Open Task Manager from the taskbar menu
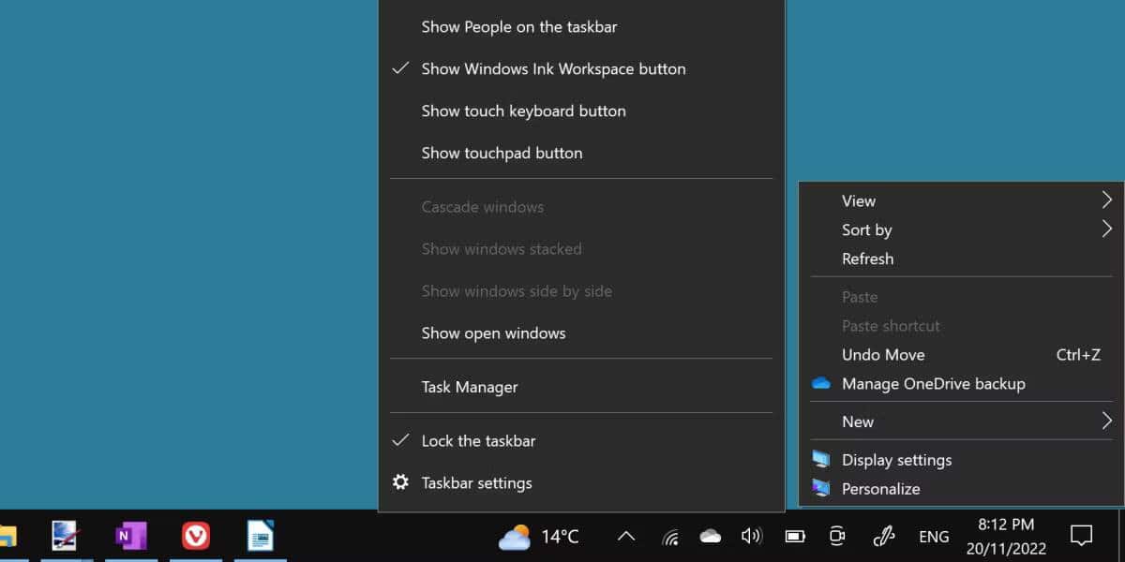The height and width of the screenshot is (562, 1125). tap(470, 386)
